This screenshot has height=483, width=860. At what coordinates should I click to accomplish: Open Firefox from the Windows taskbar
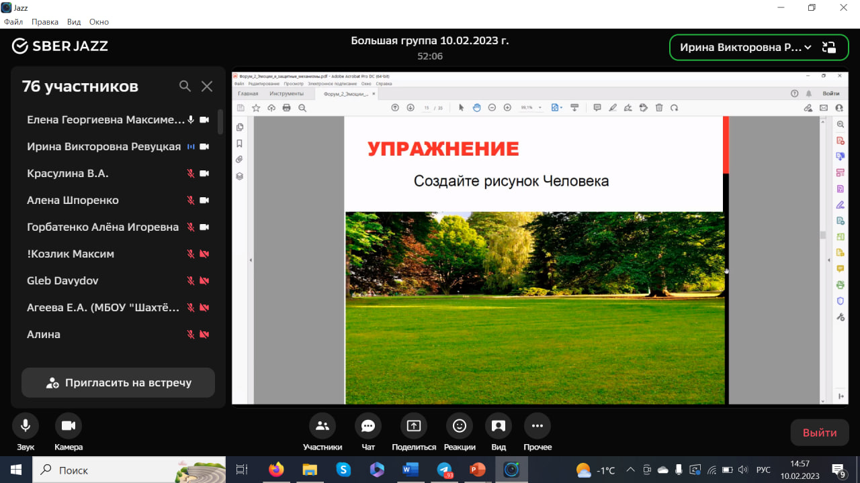pyautogui.click(x=276, y=470)
